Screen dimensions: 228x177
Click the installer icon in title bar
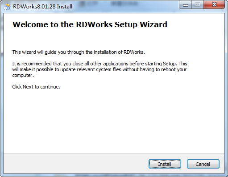[x=7, y=7]
